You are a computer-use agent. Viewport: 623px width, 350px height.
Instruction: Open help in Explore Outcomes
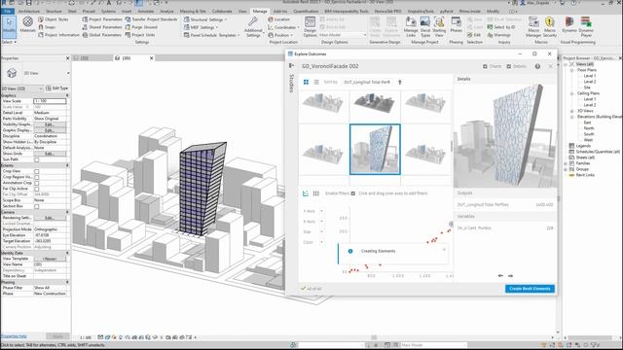click(537, 66)
